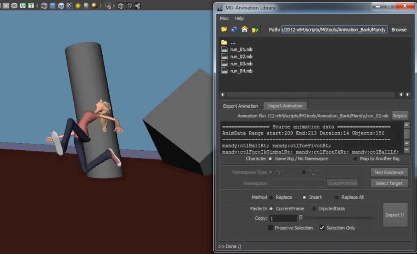Click the folder with green arrow icon
417x254 pixels.
coord(255,29)
